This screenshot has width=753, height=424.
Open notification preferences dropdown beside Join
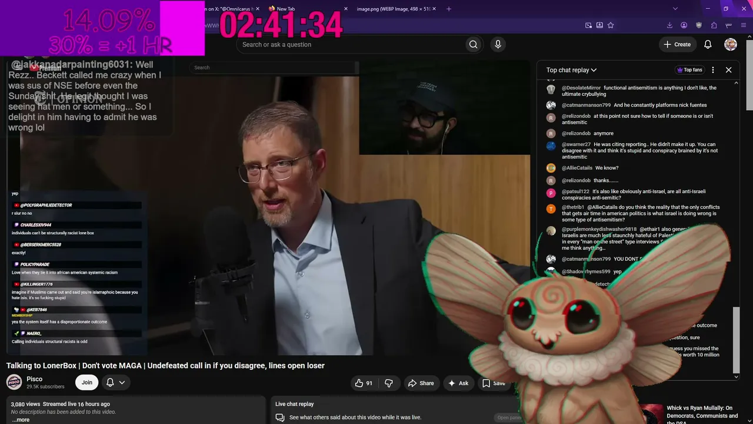click(x=115, y=382)
